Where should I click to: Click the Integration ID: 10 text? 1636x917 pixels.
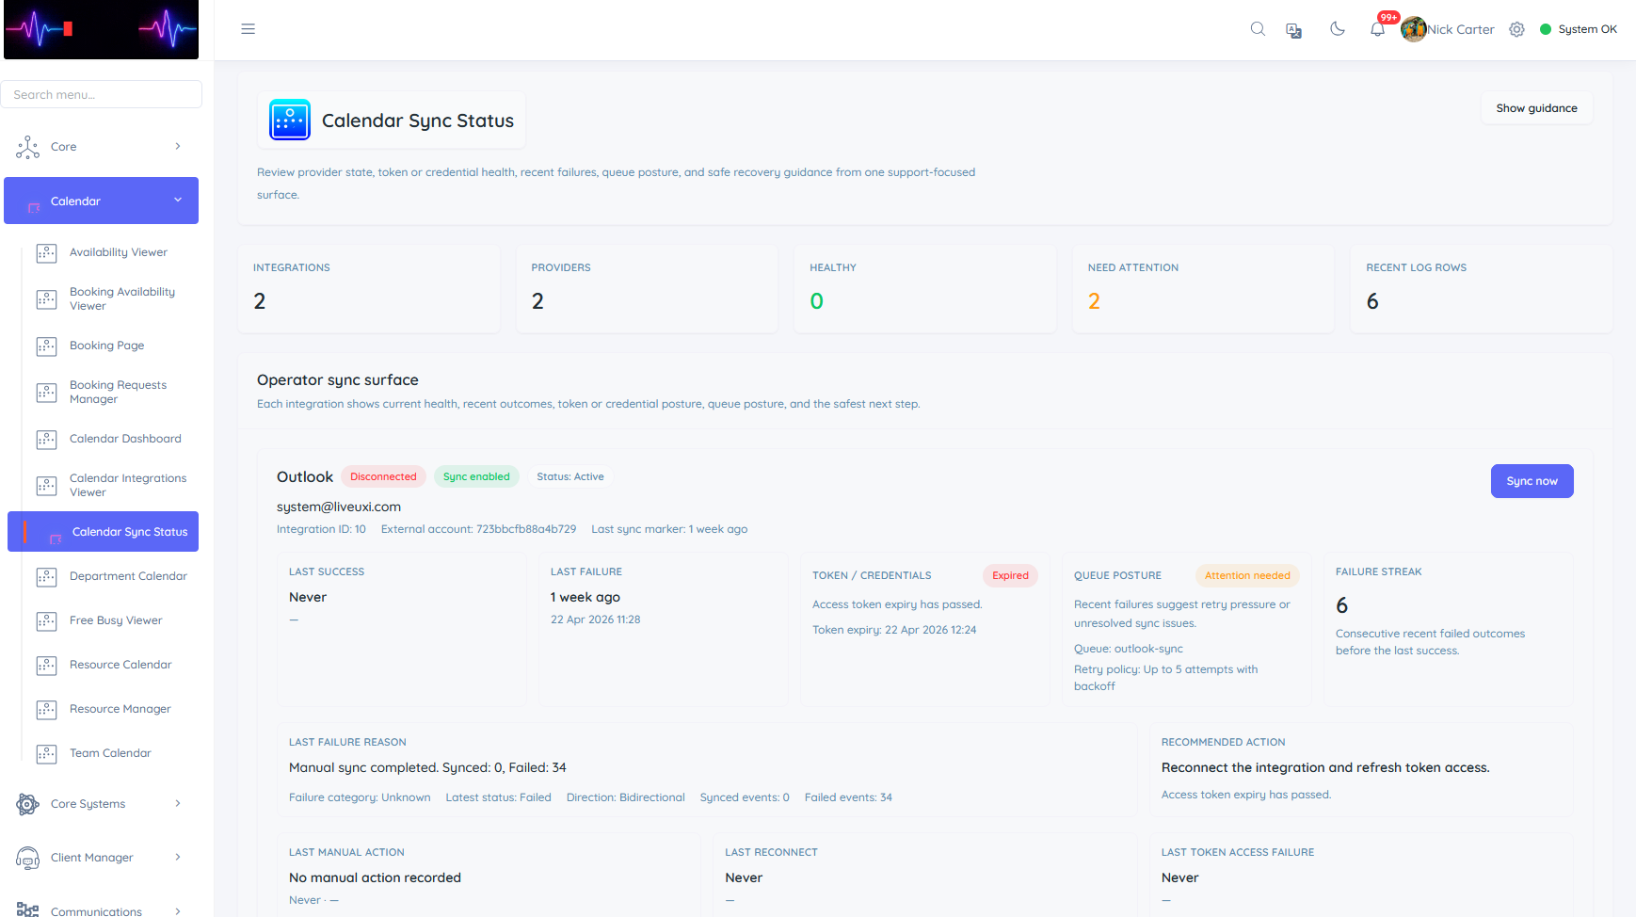point(321,529)
